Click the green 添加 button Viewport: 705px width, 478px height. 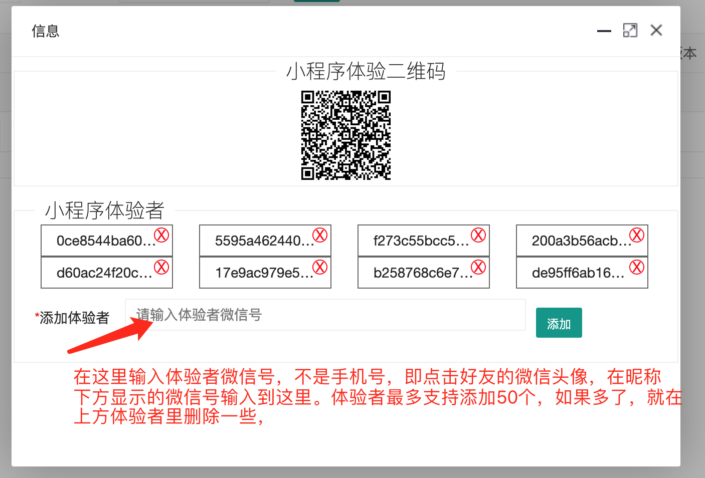(559, 323)
